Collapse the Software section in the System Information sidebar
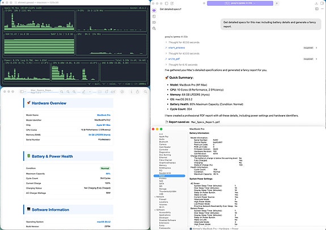This screenshot has height=230, width=326. [155, 210]
